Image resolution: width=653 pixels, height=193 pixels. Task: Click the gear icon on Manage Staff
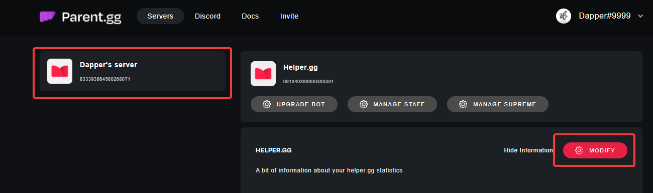coord(364,104)
